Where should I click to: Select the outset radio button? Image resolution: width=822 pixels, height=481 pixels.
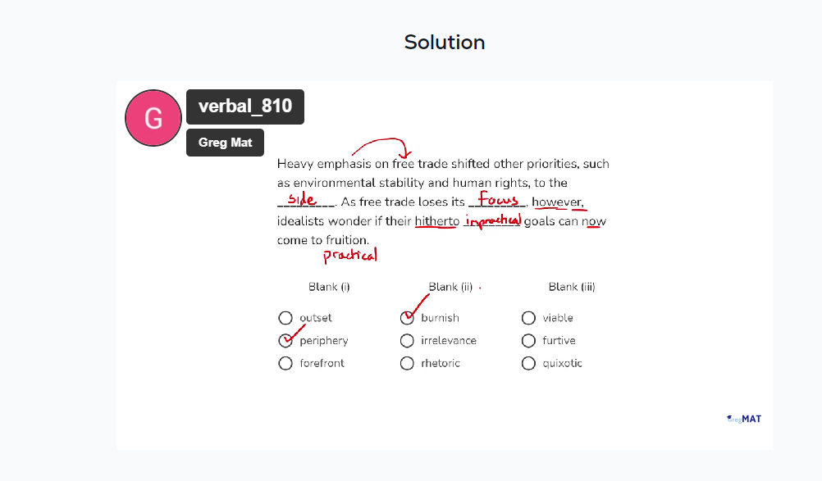285,318
